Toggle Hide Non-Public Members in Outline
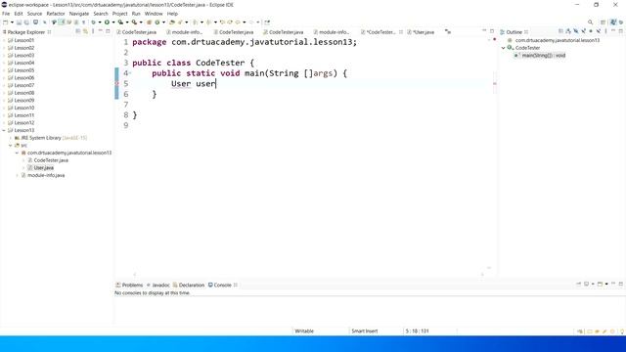The width and height of the screenshot is (626, 352). point(591,31)
